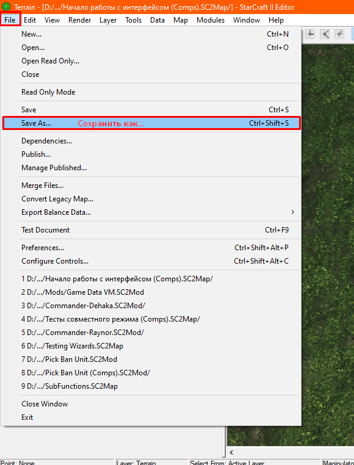Choose Open... from the File menu
The height and width of the screenshot is (465, 354).
tap(151, 48)
